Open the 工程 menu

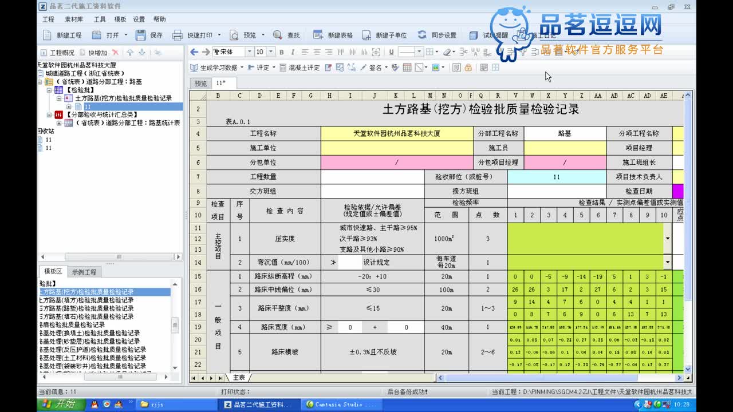(x=48, y=19)
